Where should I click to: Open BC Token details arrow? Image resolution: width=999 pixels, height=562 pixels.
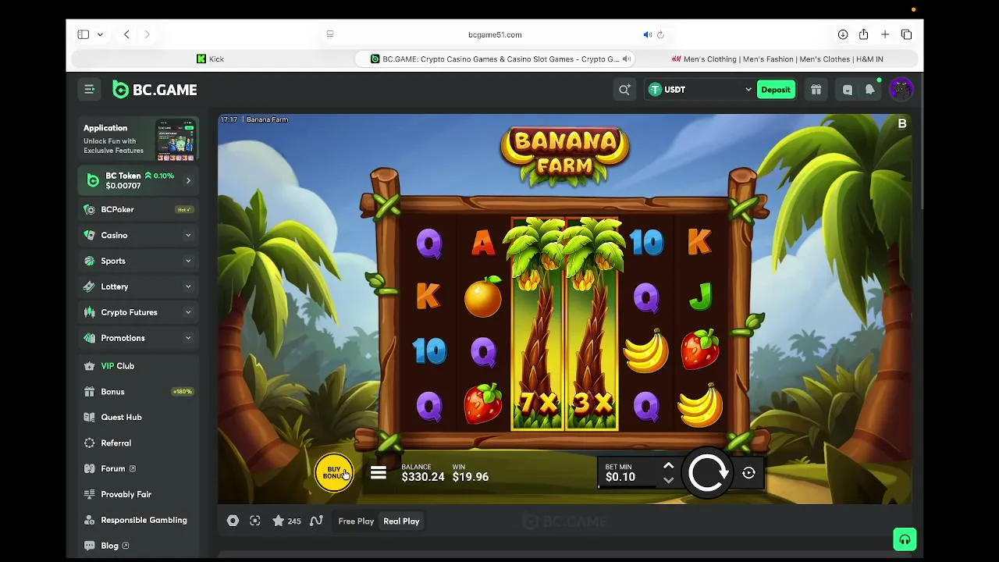[x=188, y=180]
